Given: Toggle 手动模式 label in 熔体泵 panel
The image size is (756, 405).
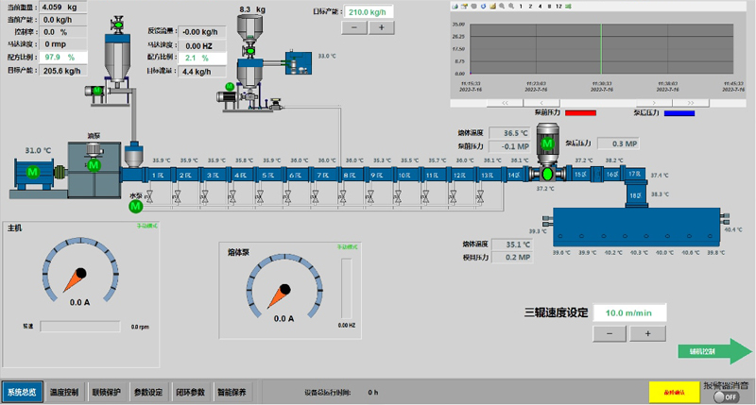Looking at the screenshot, I should point(347,247).
